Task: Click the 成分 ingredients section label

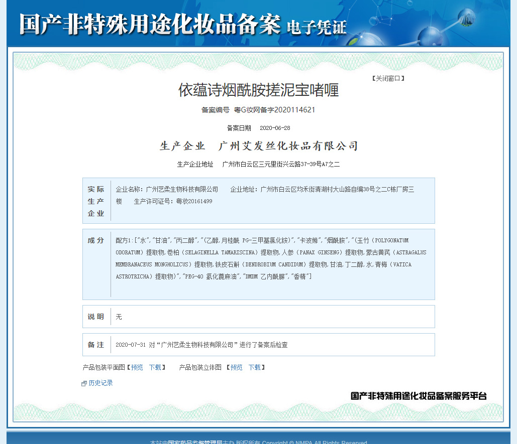Action: tap(96, 241)
